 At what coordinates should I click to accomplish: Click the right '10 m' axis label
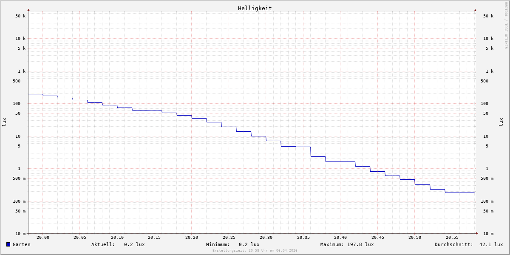[488, 234]
